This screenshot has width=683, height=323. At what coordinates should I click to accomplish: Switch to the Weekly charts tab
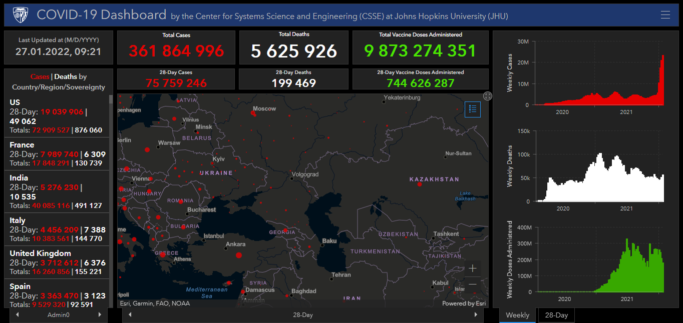517,315
